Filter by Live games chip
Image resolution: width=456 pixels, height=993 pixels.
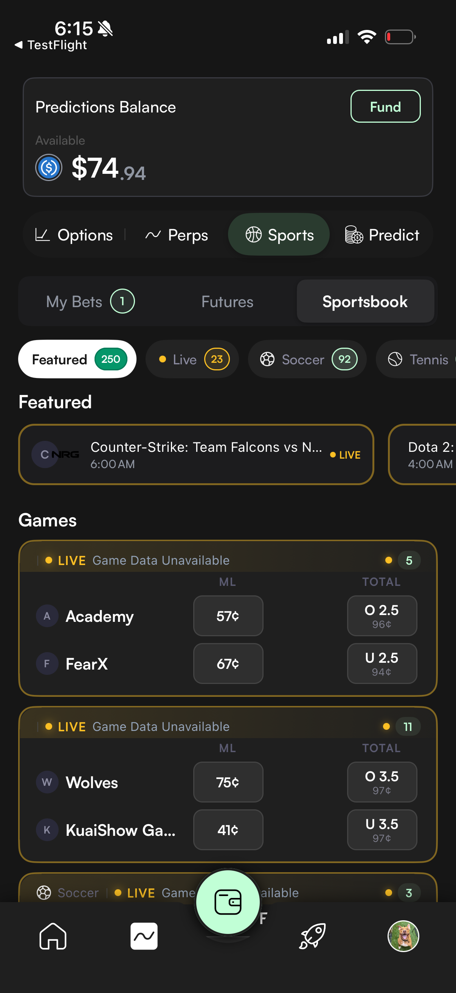click(192, 359)
